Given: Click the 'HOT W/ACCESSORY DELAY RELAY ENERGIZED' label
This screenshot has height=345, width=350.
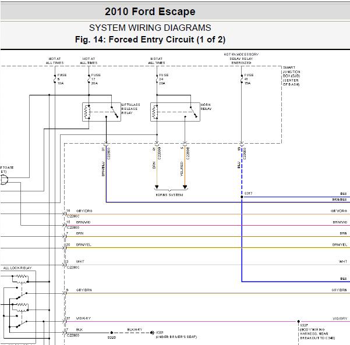Looking at the screenshot, I should [241, 59].
